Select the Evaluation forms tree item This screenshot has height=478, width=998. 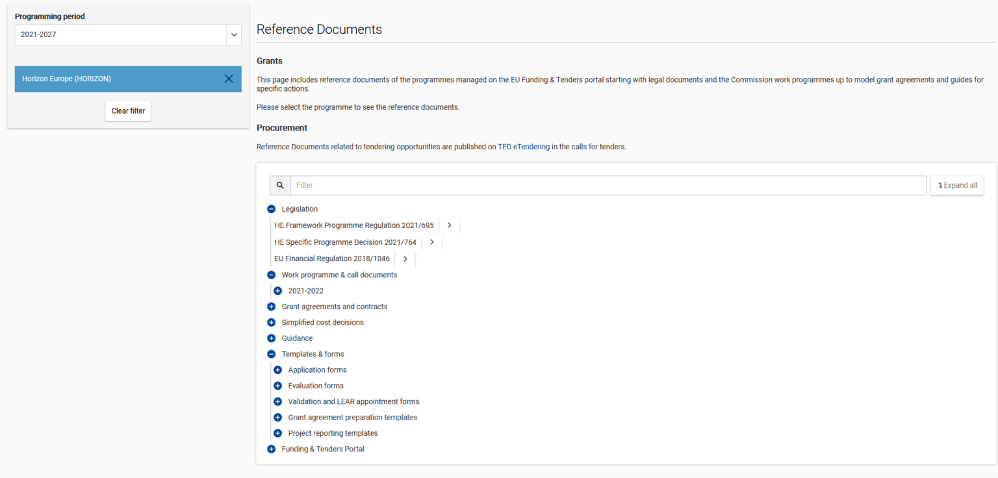click(x=316, y=385)
